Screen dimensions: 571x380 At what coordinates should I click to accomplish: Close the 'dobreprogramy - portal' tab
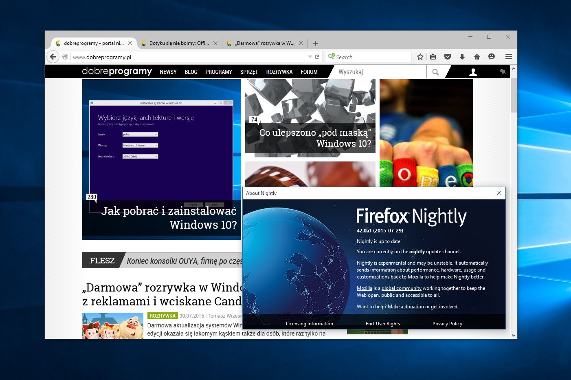(130, 43)
